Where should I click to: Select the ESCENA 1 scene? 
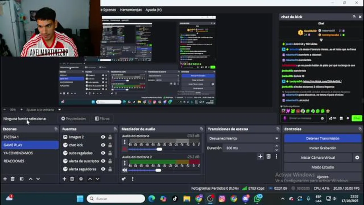[30, 137]
